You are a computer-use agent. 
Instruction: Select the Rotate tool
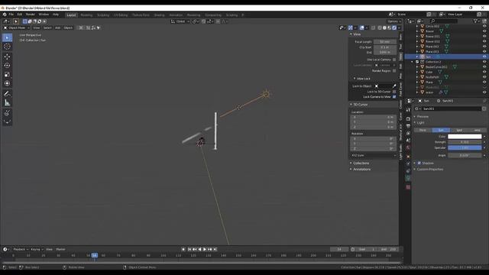pos(7,66)
